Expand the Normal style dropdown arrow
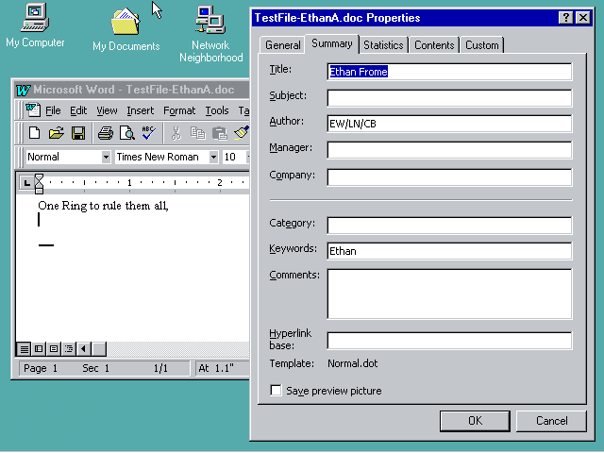This screenshot has height=453, width=604. 106,157
